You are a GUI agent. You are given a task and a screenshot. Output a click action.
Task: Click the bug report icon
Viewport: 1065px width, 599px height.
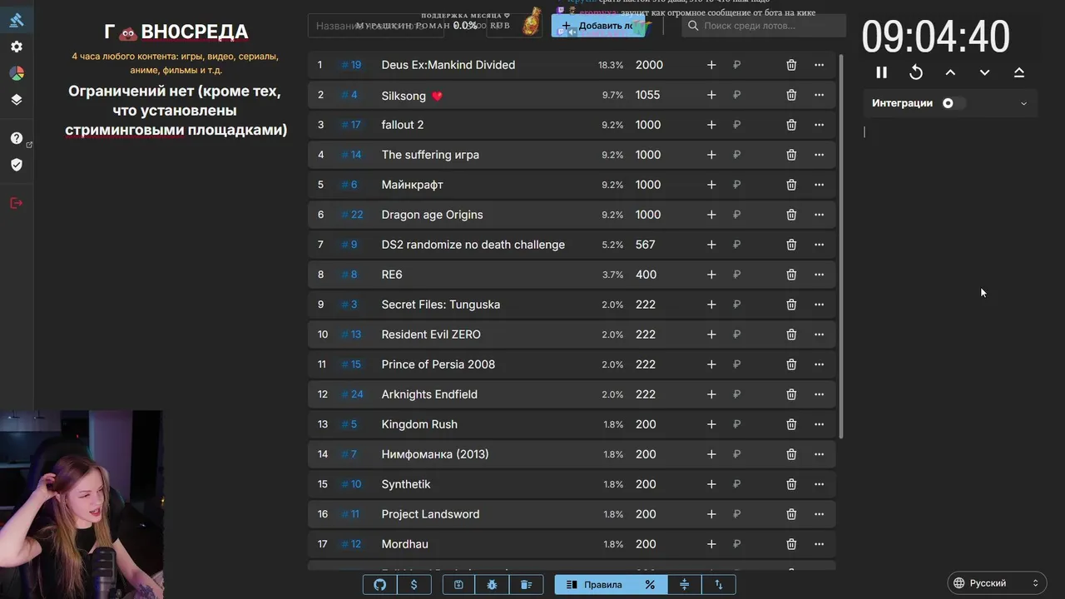(492, 585)
